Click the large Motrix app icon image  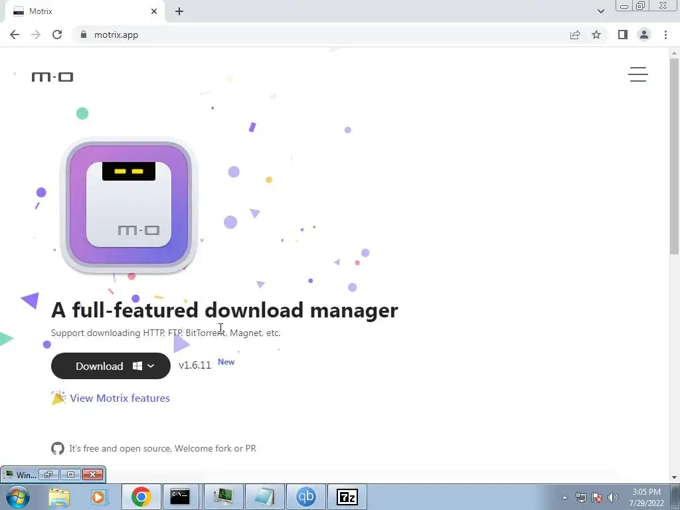[129, 205]
